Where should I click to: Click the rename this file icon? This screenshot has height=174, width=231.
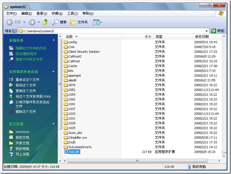pyautogui.click(x=11, y=80)
